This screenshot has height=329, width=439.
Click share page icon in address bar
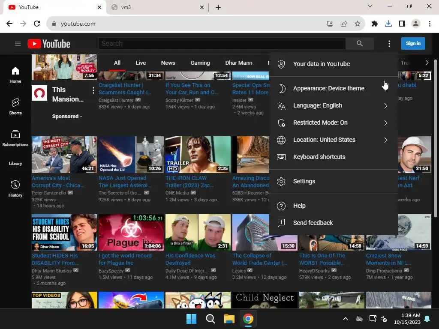click(344, 24)
